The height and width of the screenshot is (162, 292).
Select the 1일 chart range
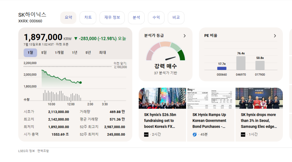coord(30,52)
